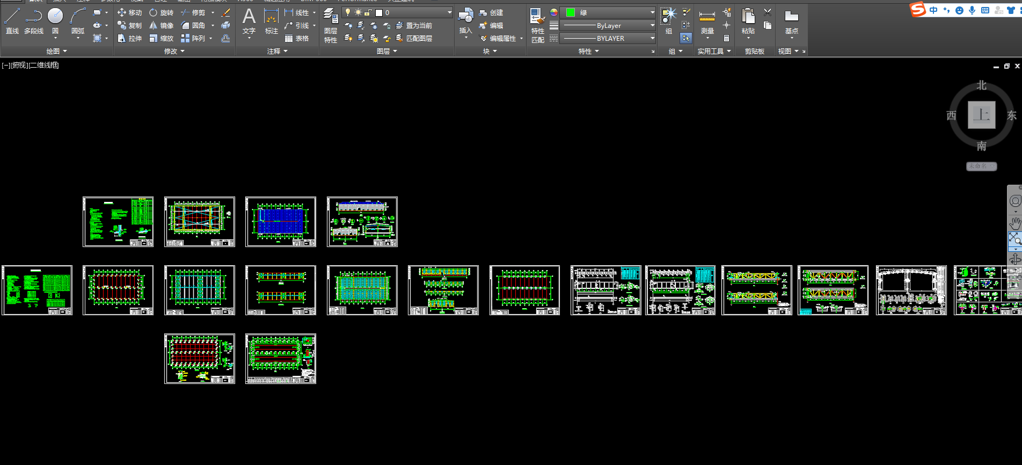
Task: Open the 未命名 UCS dropdown under ViewCube
Action: [981, 166]
